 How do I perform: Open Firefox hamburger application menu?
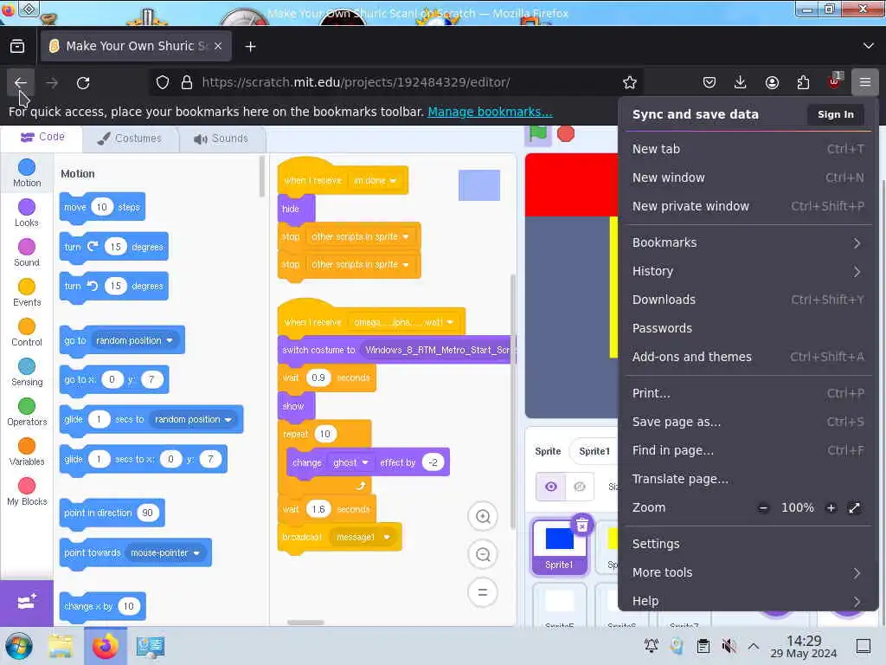[x=864, y=82]
